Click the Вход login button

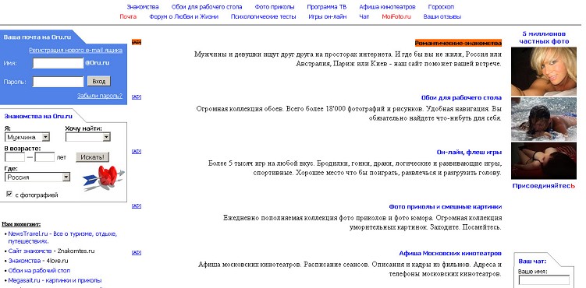coord(99,81)
